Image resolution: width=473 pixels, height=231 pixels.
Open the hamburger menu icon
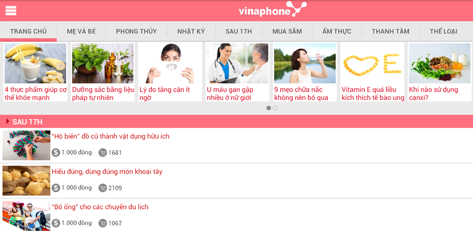tap(11, 11)
